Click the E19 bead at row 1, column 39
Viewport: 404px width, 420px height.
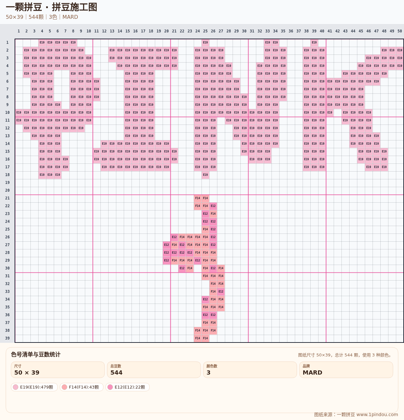[314, 42]
